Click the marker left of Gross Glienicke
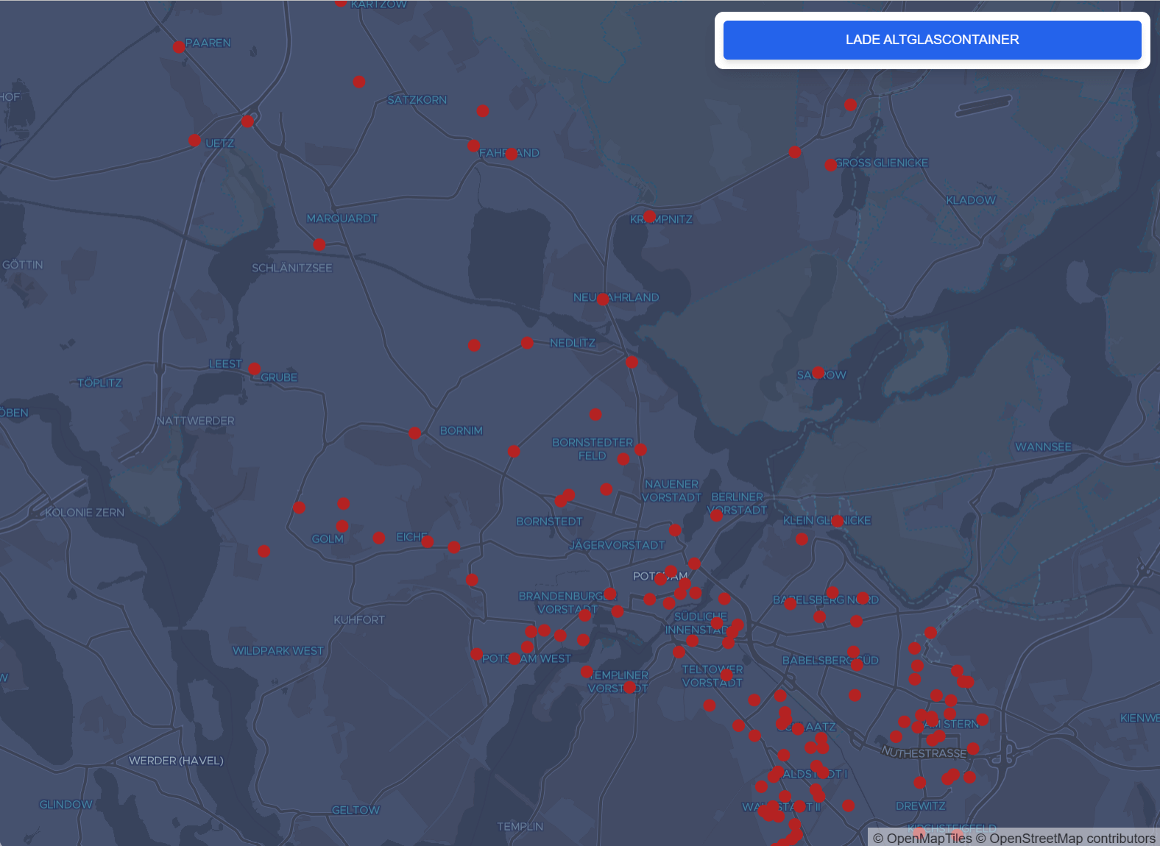 [x=830, y=165]
